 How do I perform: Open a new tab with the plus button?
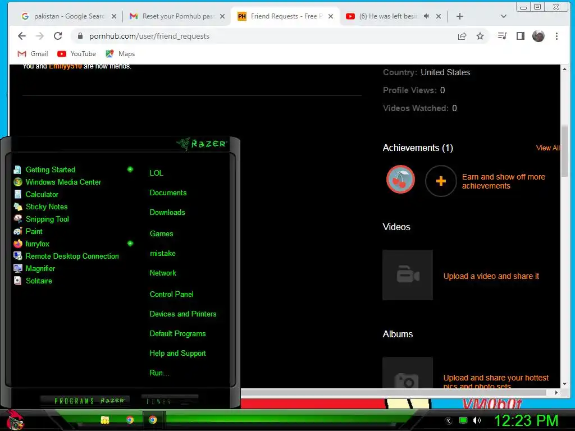(459, 16)
